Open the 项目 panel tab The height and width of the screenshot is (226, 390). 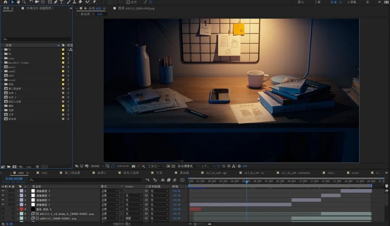point(6,8)
